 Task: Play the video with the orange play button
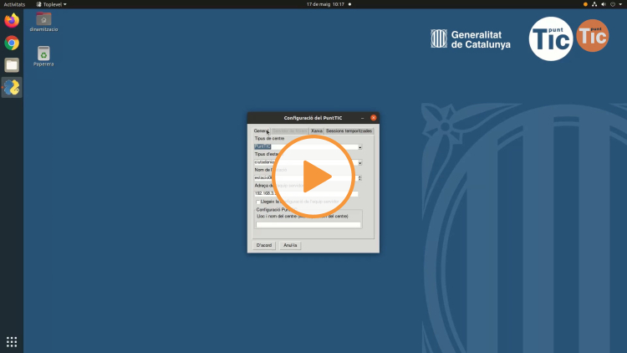pyautogui.click(x=313, y=176)
